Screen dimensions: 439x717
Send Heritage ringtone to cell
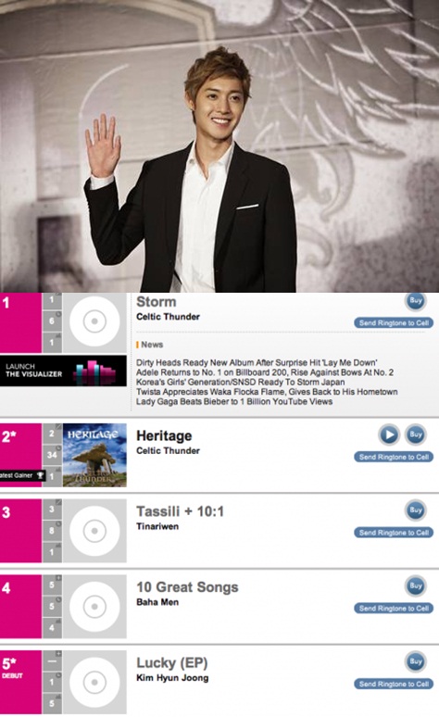394,457
